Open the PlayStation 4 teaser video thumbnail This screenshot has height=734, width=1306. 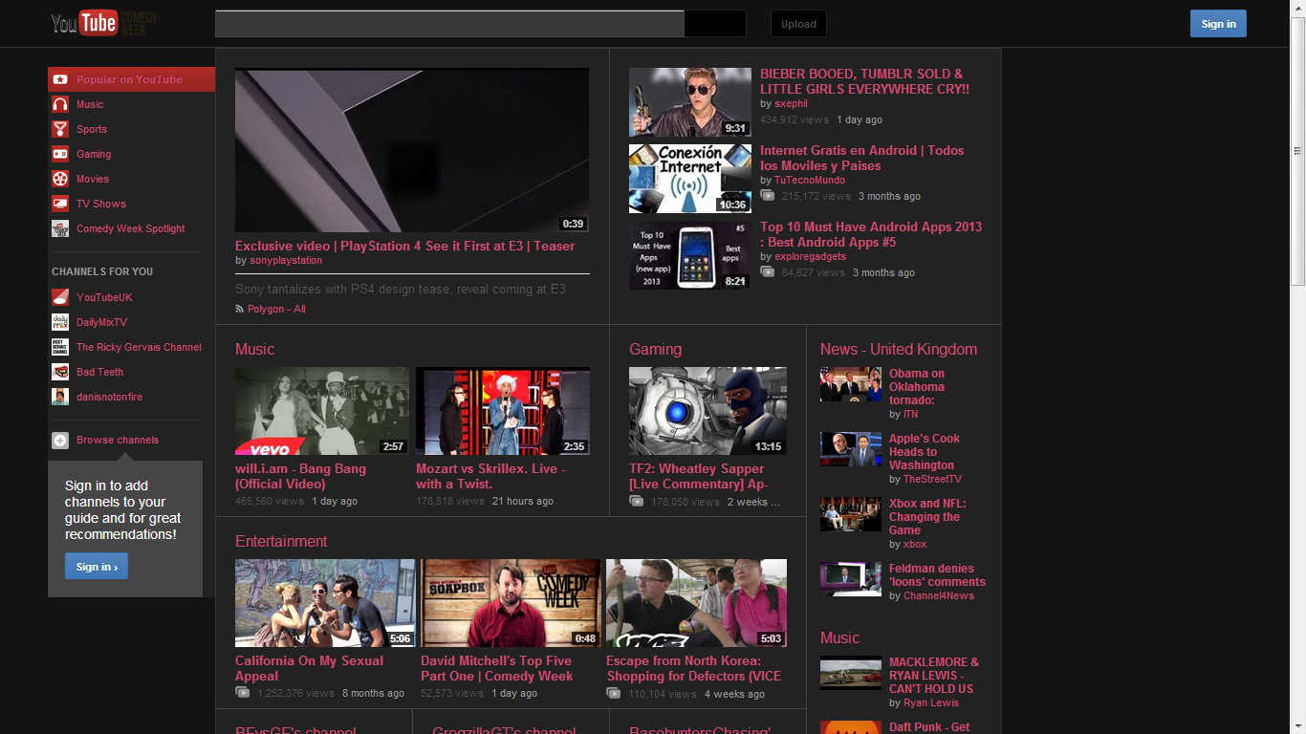(412, 150)
